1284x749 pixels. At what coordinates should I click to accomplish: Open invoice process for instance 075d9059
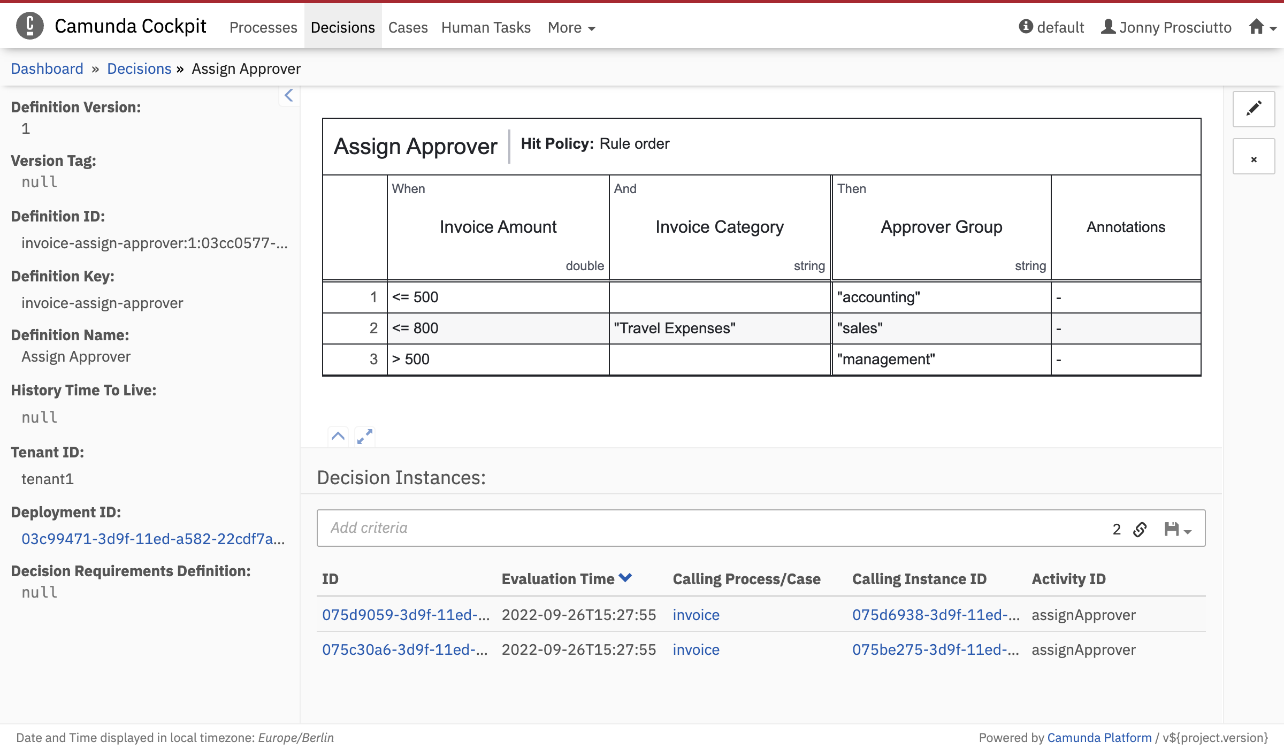click(x=696, y=615)
